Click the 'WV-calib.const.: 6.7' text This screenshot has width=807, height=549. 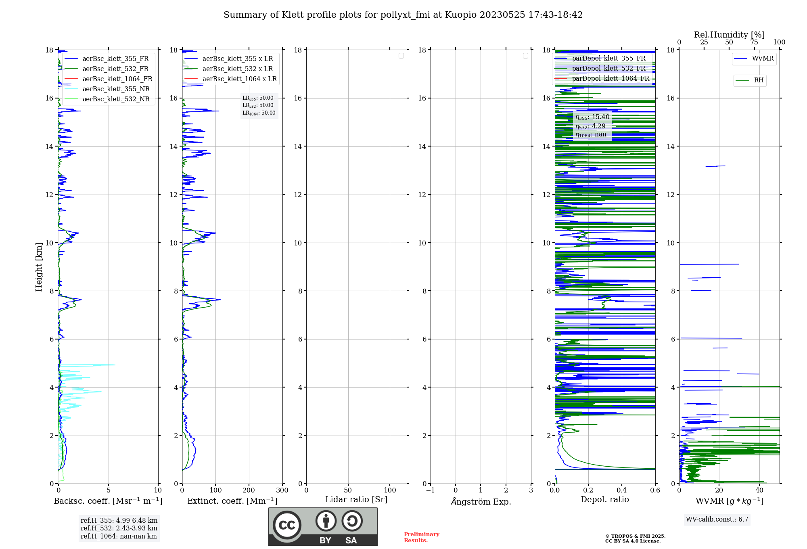click(x=717, y=520)
